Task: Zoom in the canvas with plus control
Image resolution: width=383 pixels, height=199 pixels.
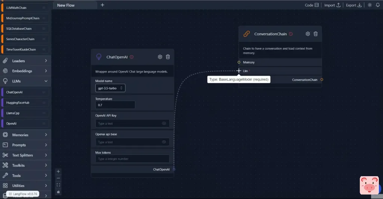Action: pyautogui.click(x=58, y=171)
